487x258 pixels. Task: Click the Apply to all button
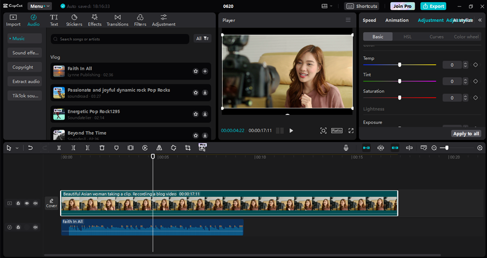pyautogui.click(x=466, y=134)
